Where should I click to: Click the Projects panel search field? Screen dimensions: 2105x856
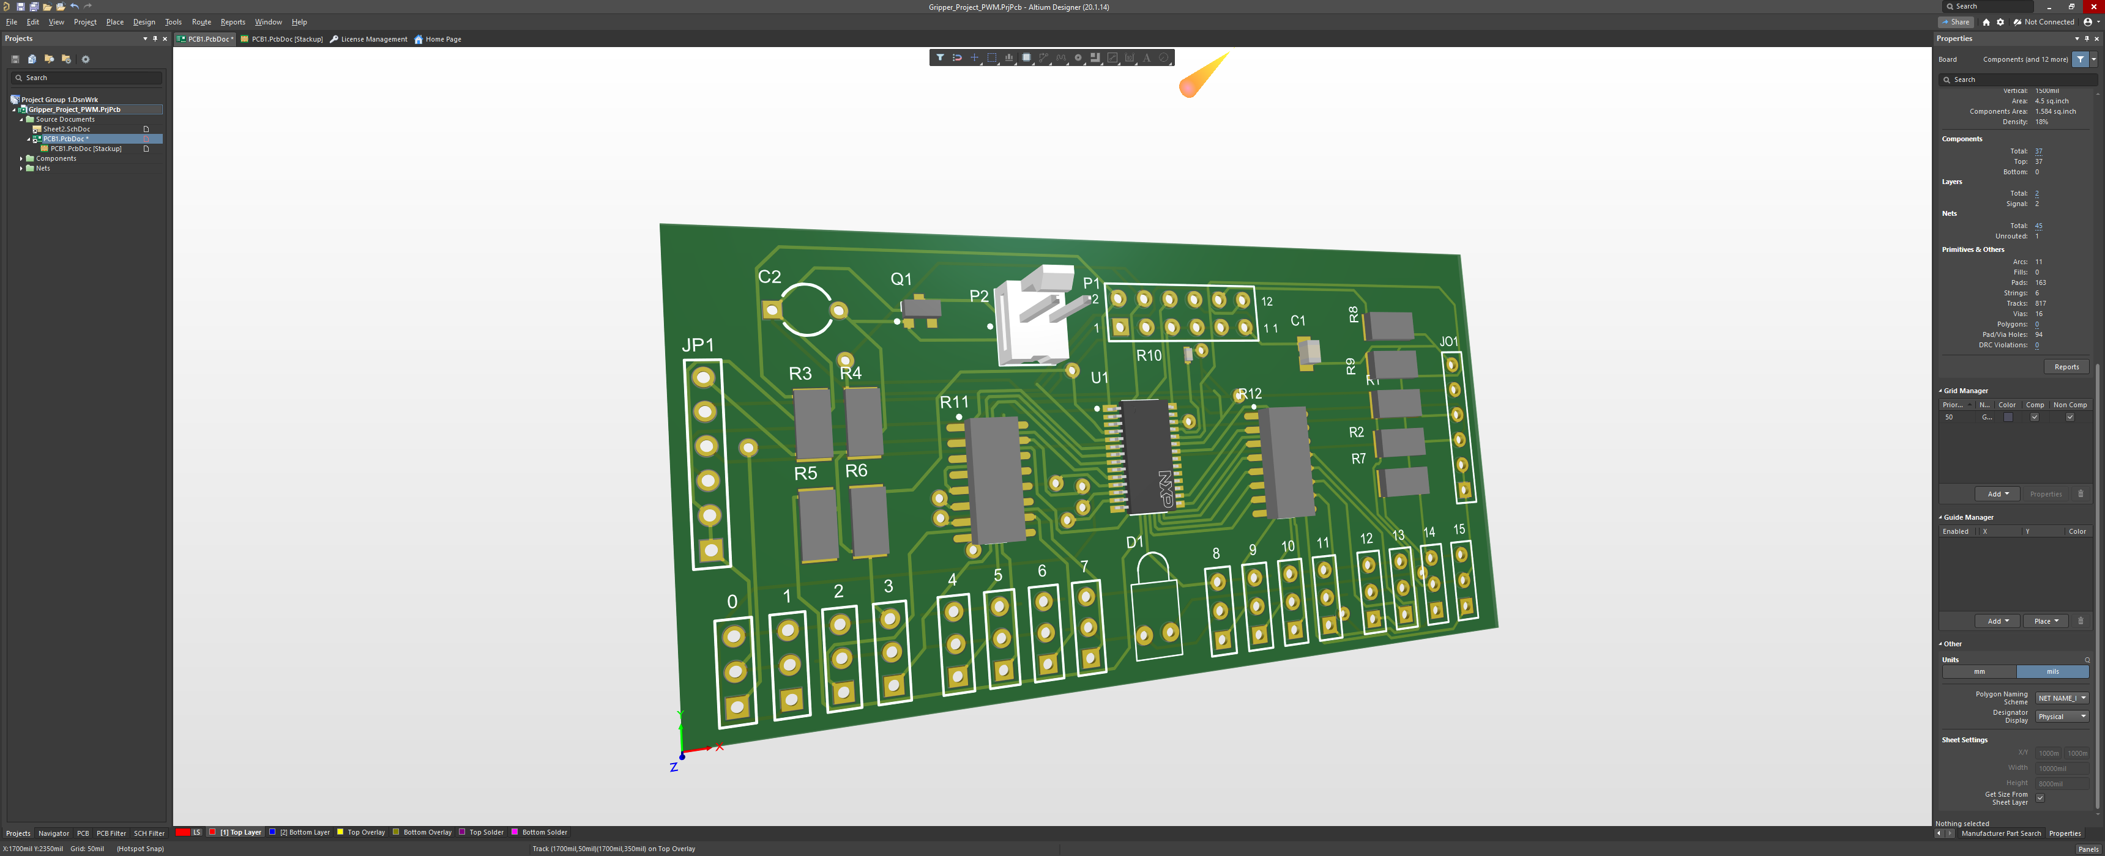click(x=86, y=78)
